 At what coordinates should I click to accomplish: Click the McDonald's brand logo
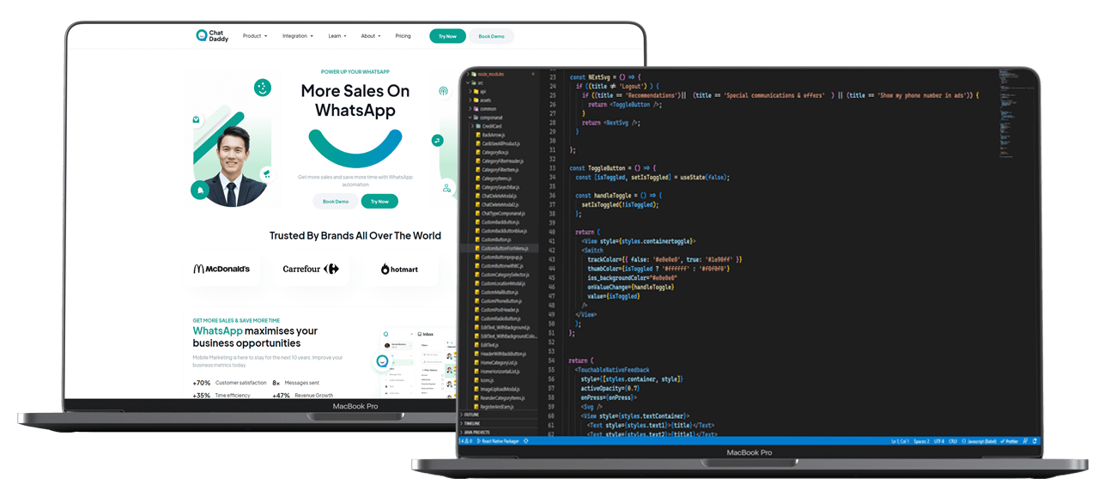pos(221,269)
